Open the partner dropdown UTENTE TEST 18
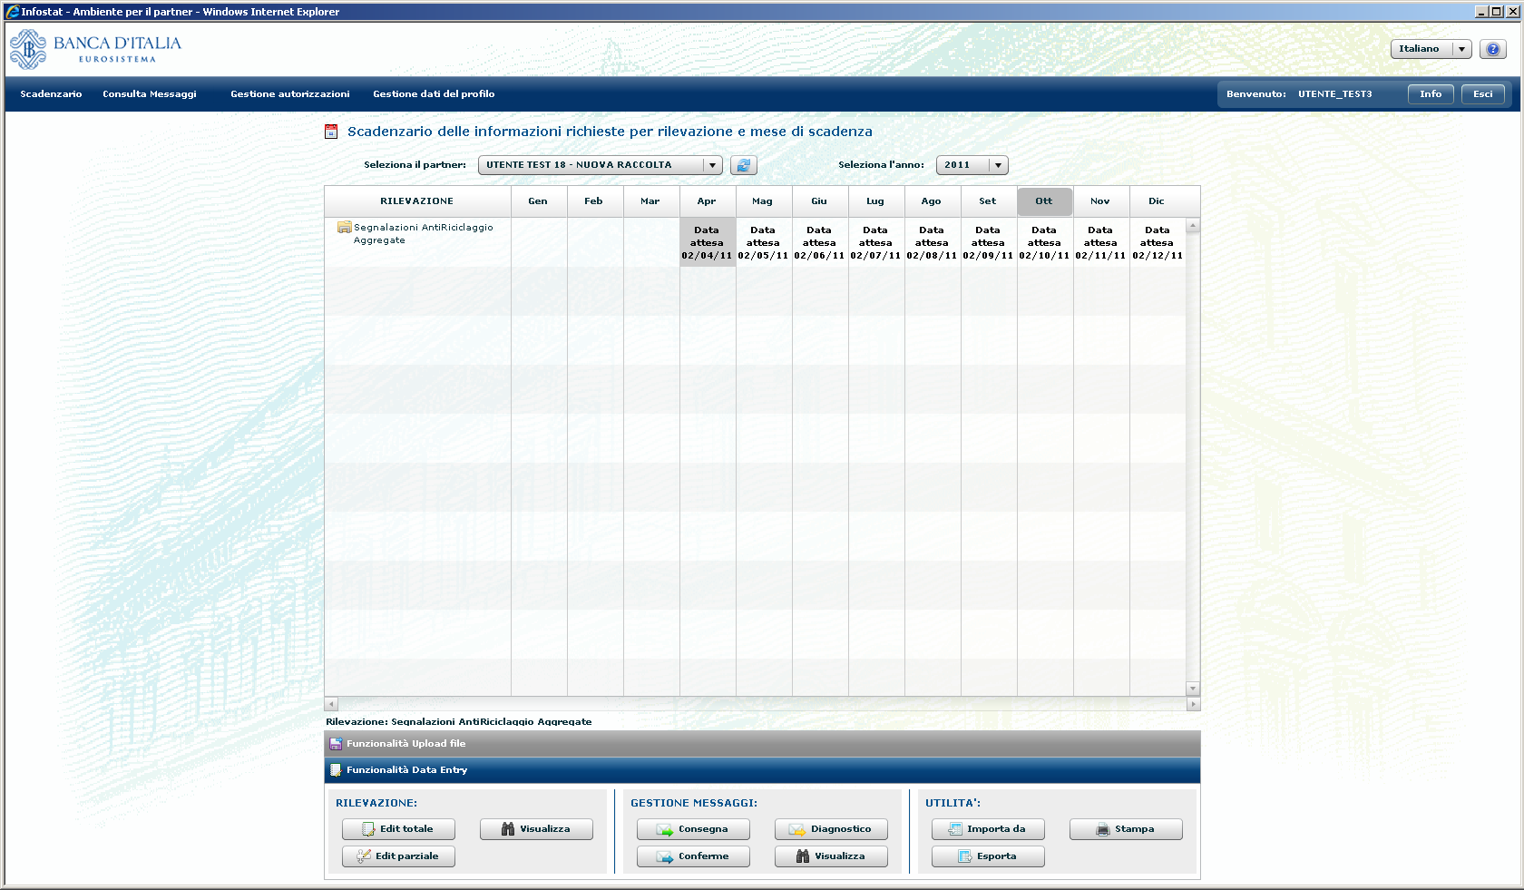The height and width of the screenshot is (890, 1524). click(x=600, y=165)
